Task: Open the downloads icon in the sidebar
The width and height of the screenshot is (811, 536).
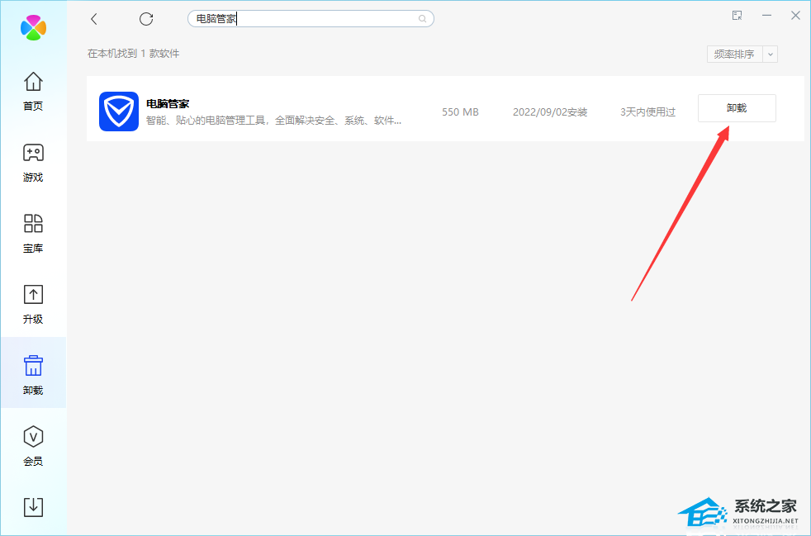Action: click(33, 507)
